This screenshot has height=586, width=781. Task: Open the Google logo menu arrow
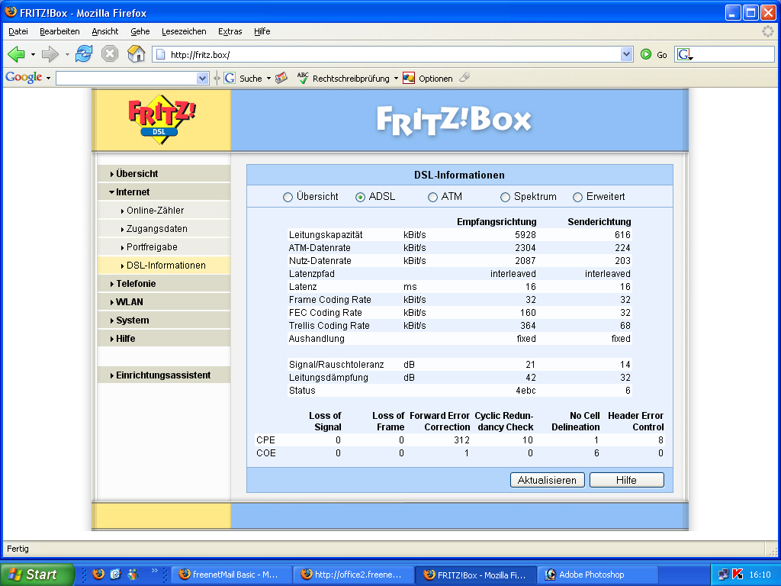click(x=48, y=79)
